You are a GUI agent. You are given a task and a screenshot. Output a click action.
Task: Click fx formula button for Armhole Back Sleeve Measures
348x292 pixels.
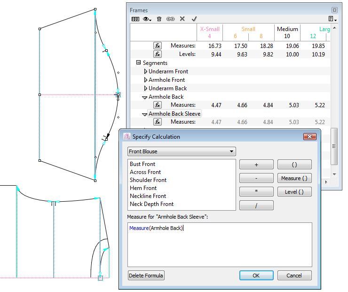coord(158,122)
